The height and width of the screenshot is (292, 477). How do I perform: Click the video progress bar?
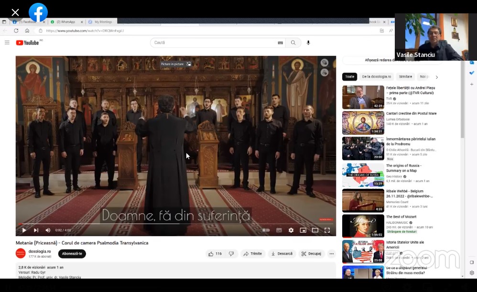(175, 224)
